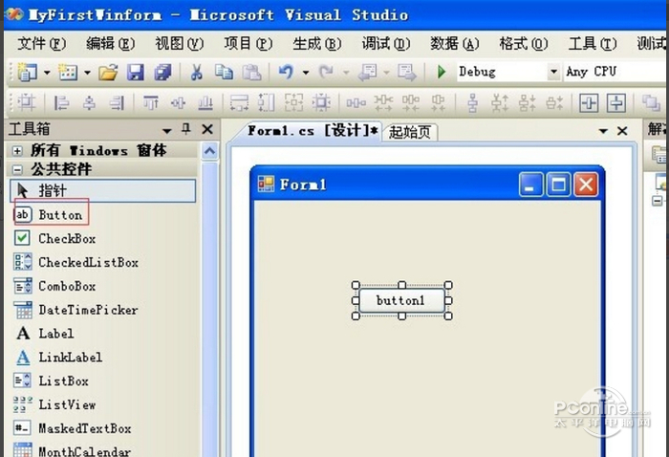
Task: Collapse the 公共控件 toolbox group
Action: (17, 170)
